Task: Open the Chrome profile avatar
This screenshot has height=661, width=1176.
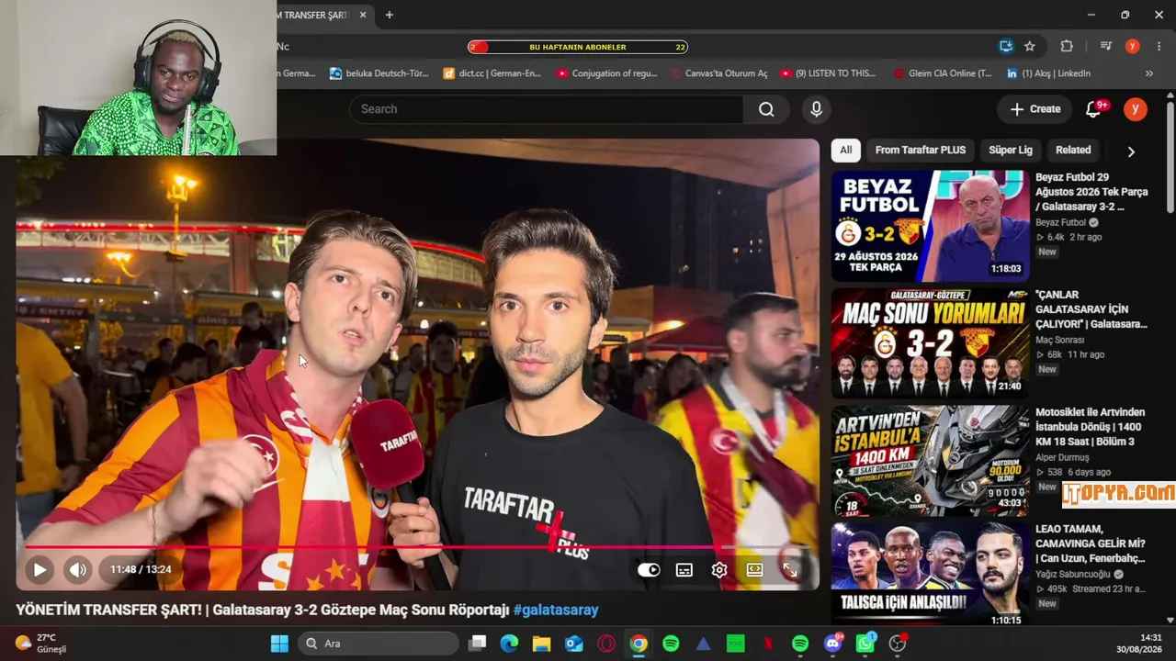Action: click(1133, 47)
